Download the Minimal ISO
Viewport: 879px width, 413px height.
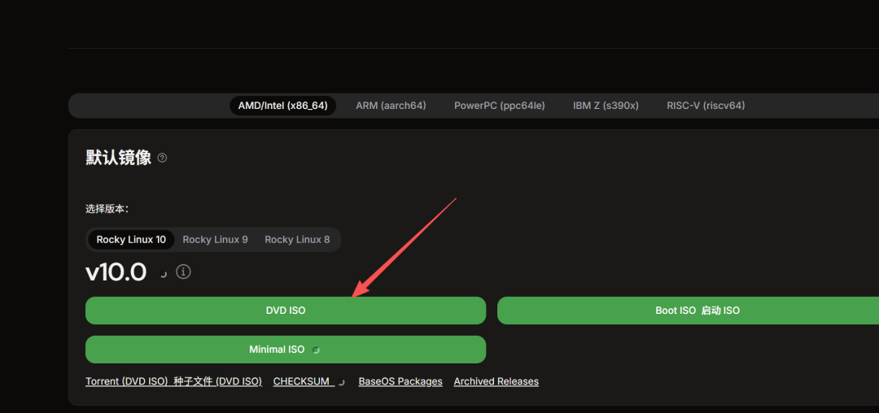(286, 350)
